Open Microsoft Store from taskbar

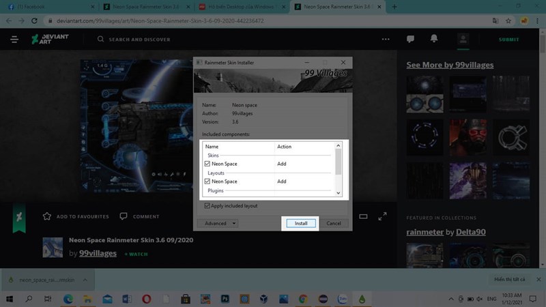[x=186, y=299]
